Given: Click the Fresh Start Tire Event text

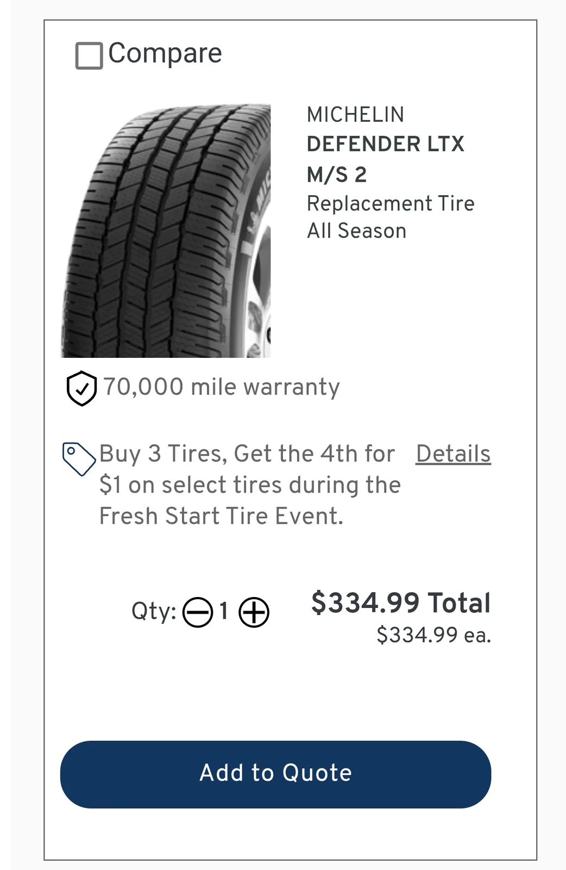Looking at the screenshot, I should click(x=221, y=516).
